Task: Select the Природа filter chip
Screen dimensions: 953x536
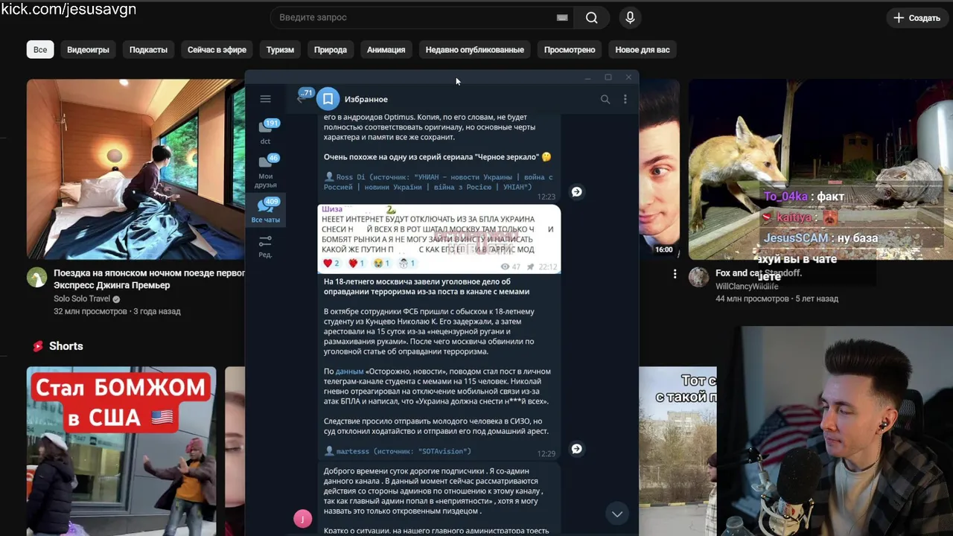Action: [x=331, y=50]
